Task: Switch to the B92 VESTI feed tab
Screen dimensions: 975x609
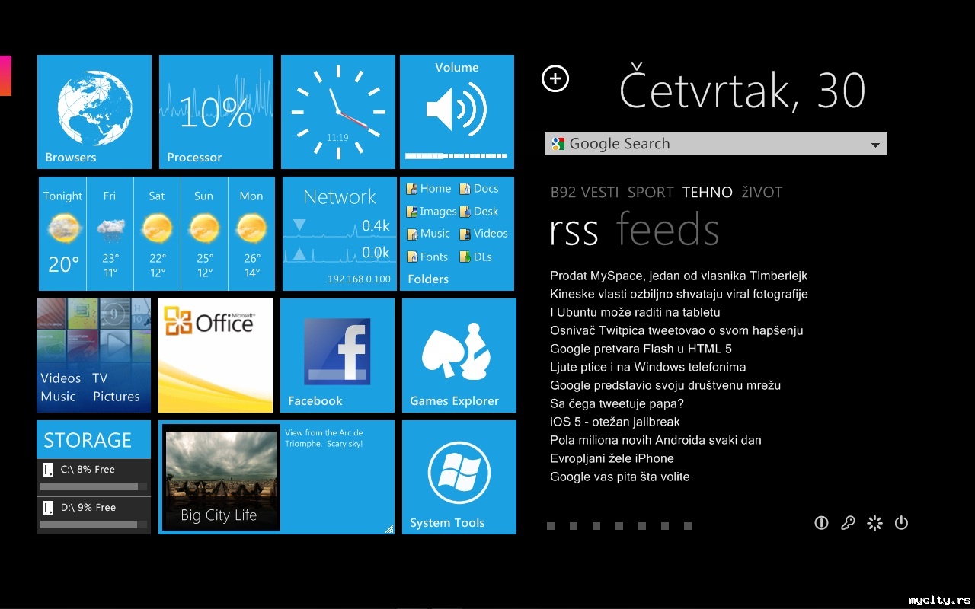Action: coord(584,193)
